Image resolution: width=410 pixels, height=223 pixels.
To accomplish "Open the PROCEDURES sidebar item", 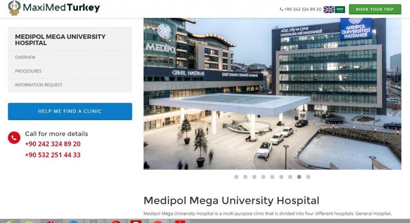I will 70,71.
